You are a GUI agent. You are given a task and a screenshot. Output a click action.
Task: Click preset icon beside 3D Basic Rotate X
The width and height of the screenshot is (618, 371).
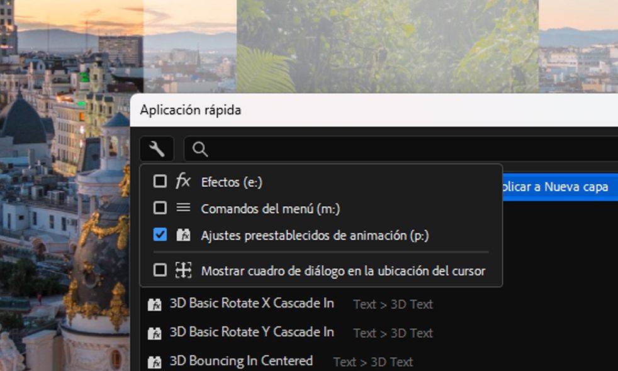[x=154, y=304]
